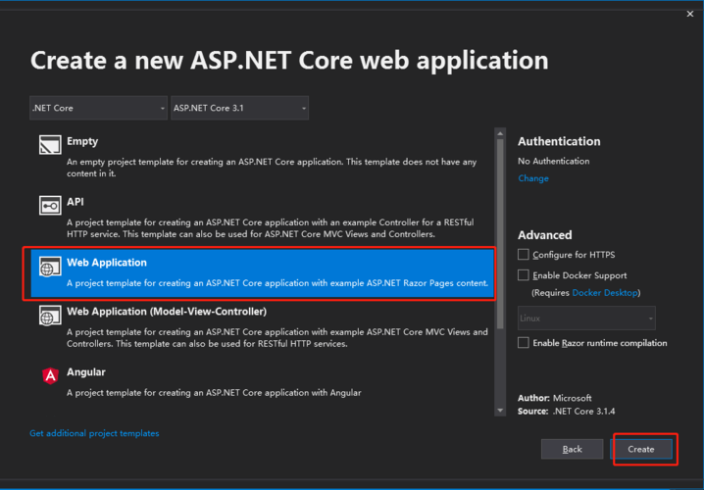
Task: Click the template list scrollbar thumb
Action: [500, 234]
